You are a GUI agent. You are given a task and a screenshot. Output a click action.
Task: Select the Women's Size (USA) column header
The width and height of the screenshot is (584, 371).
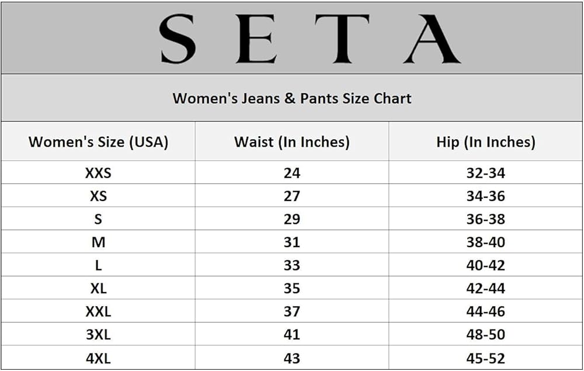point(98,141)
